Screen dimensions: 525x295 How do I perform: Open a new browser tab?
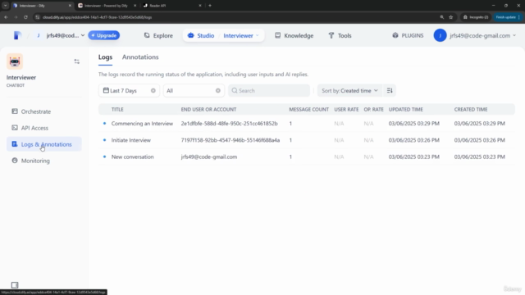(210, 6)
